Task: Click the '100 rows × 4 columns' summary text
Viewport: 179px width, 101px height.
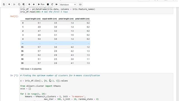Action: point(31,69)
